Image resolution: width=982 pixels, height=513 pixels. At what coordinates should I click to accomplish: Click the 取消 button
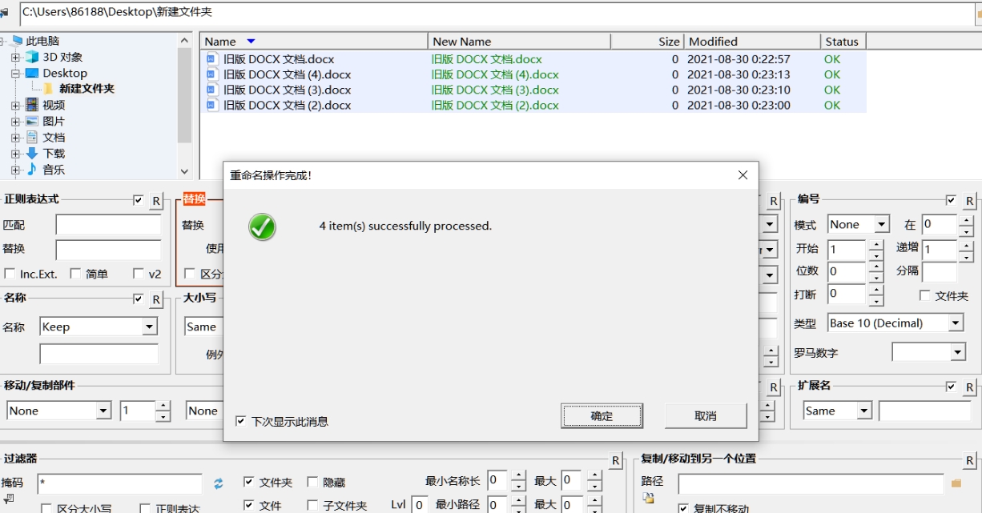(706, 415)
